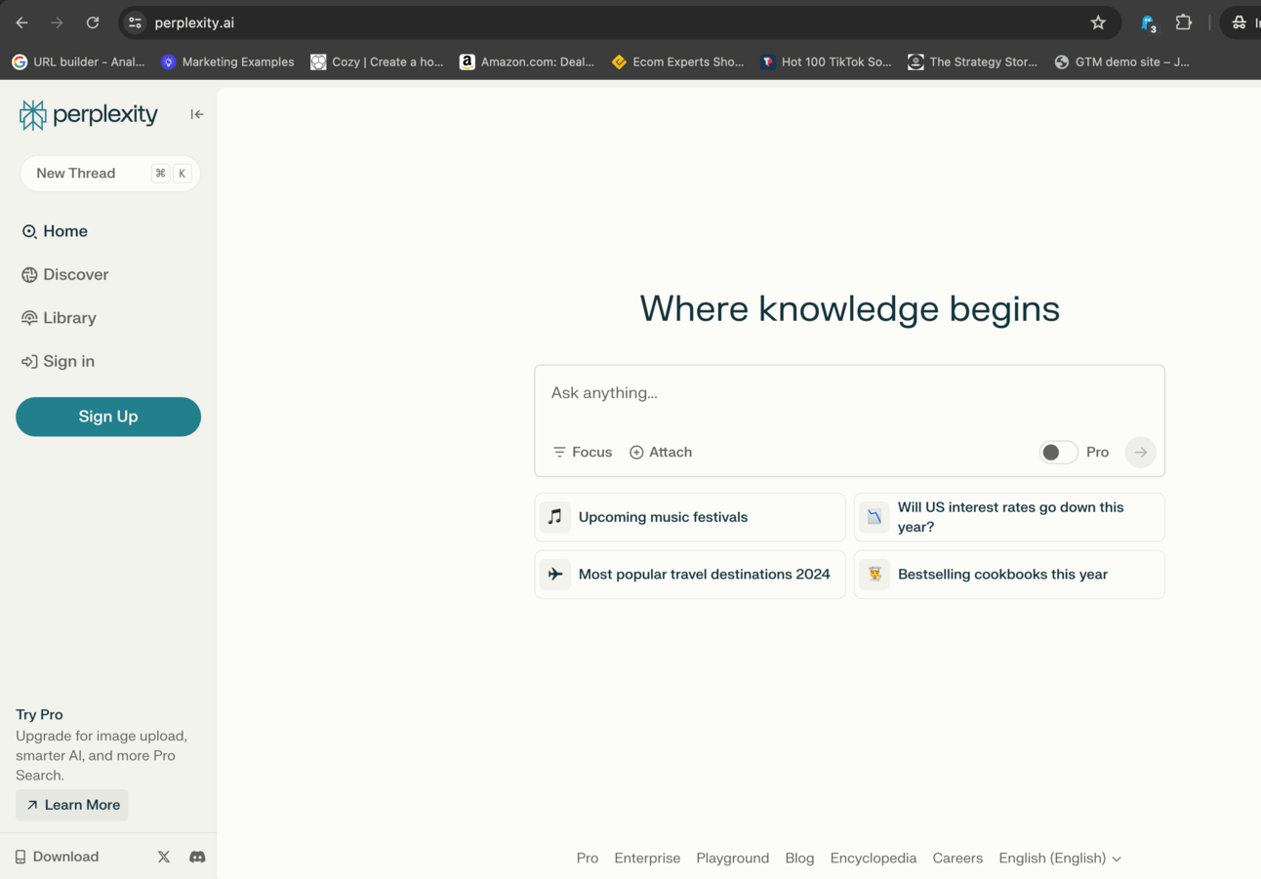The height and width of the screenshot is (879, 1261).
Task: Open the blue extension icon with badge 3
Action: pos(1148,22)
